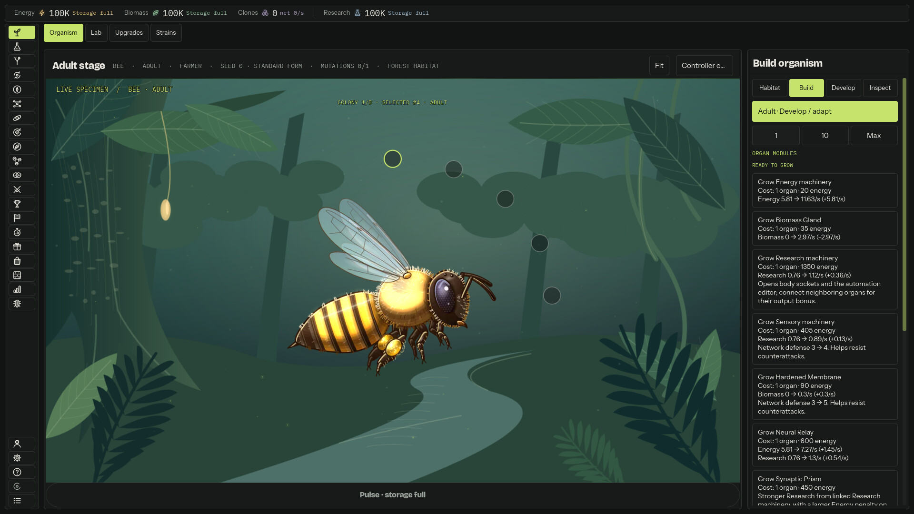Grow Sensory machinery module

[x=825, y=339]
